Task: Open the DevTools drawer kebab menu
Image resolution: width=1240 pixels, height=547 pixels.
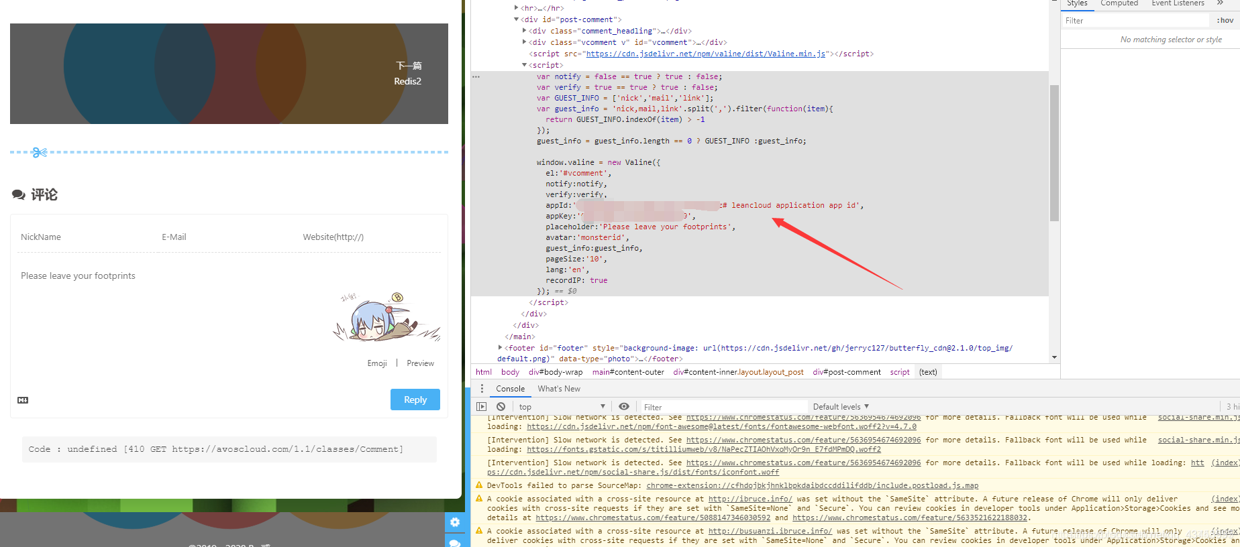Action: pos(482,389)
